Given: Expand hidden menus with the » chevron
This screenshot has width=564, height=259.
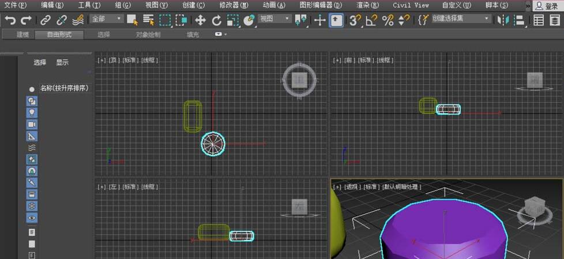Looking at the screenshot, I should pos(528,6).
